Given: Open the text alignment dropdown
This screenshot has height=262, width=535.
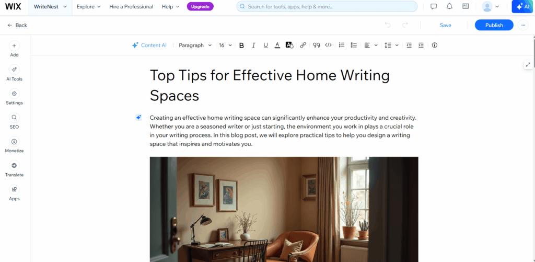Looking at the screenshot, I should tap(371, 45).
